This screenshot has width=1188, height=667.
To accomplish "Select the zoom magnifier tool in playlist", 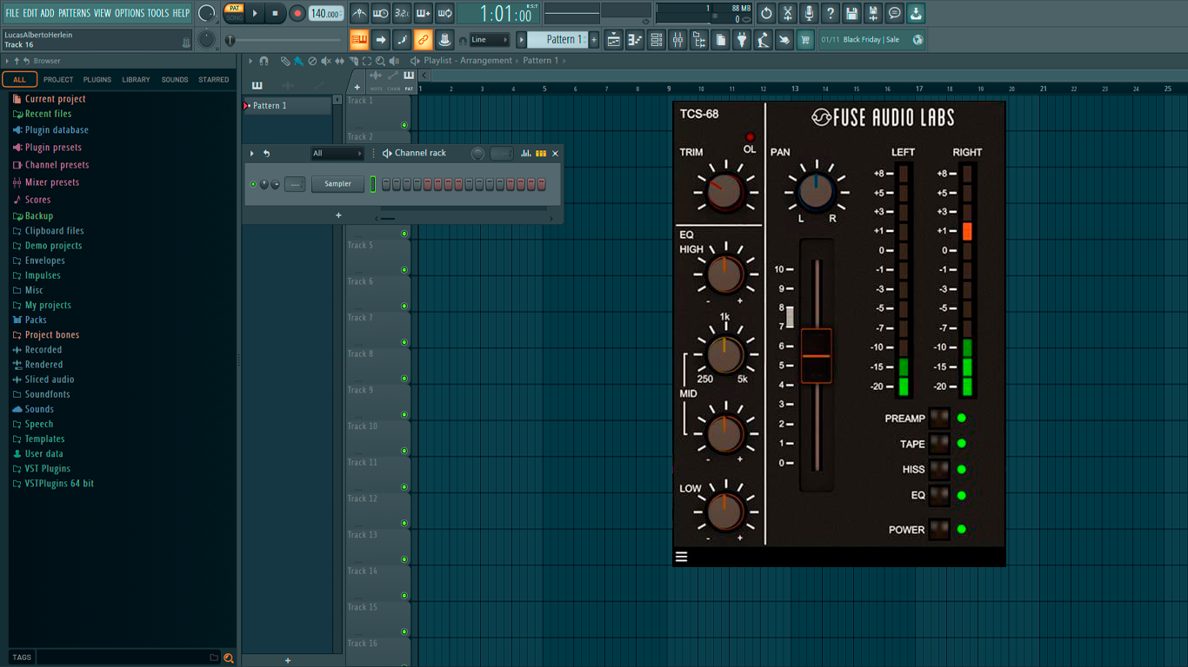I will [x=380, y=61].
